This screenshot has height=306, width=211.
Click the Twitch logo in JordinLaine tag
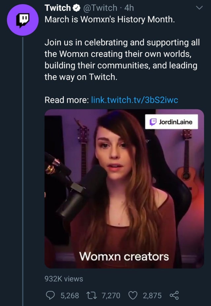pyautogui.click(x=153, y=122)
